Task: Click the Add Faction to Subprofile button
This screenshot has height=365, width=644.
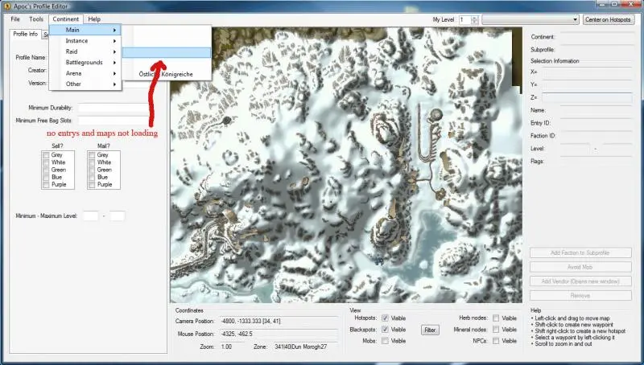Action: (580, 252)
